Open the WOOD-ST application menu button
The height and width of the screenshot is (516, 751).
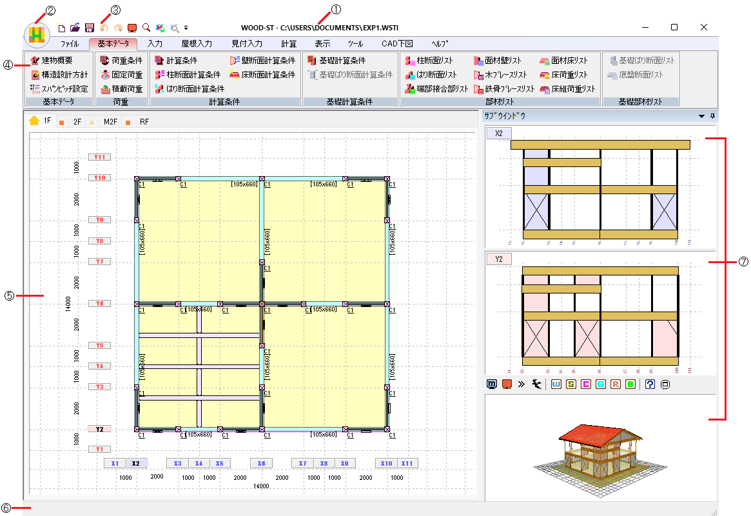click(37, 34)
